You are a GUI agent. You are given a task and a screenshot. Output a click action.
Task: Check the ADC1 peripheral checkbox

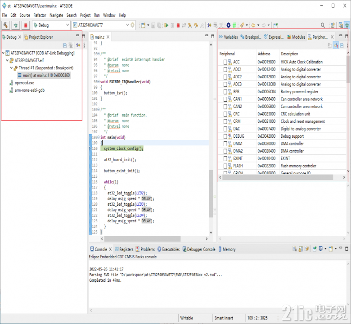point(225,69)
